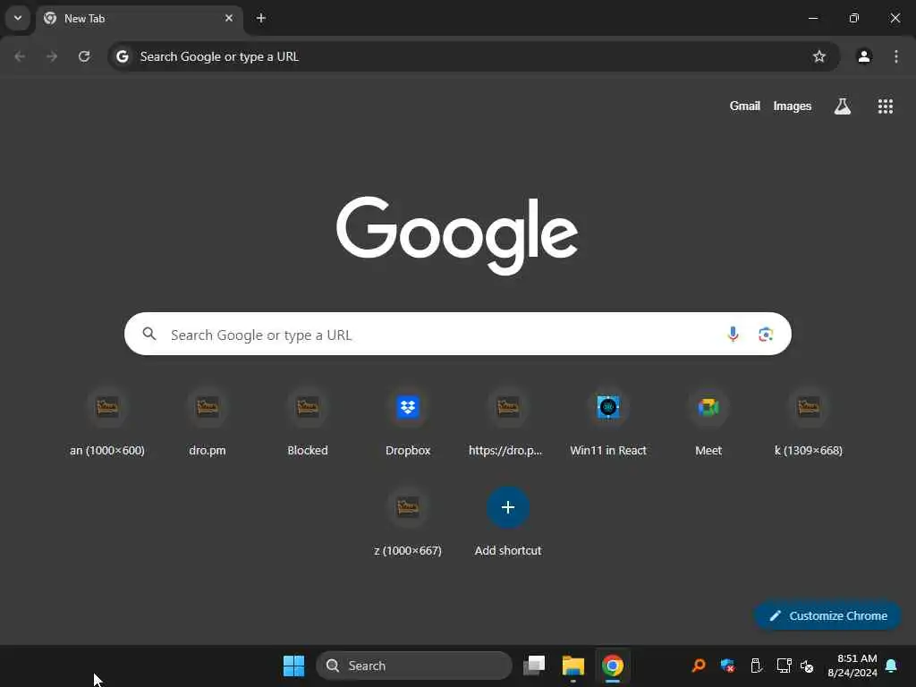The image size is (916, 687).
Task: Open the network display tray icon
Action: [784, 666]
